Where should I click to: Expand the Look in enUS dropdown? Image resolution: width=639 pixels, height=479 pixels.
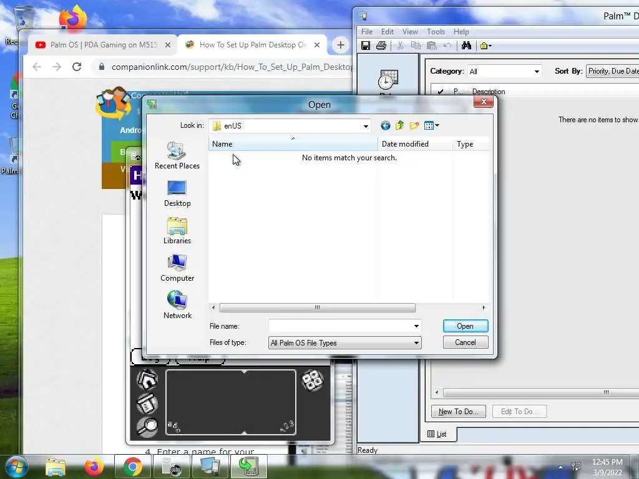click(x=366, y=126)
